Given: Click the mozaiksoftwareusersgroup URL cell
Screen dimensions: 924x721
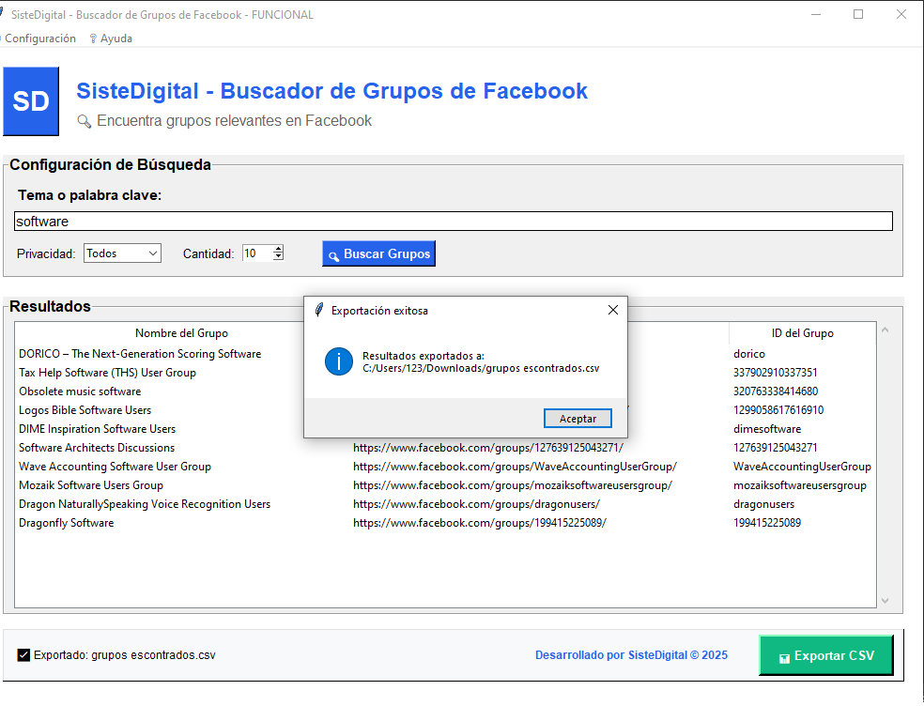Looking at the screenshot, I should click(x=513, y=485).
